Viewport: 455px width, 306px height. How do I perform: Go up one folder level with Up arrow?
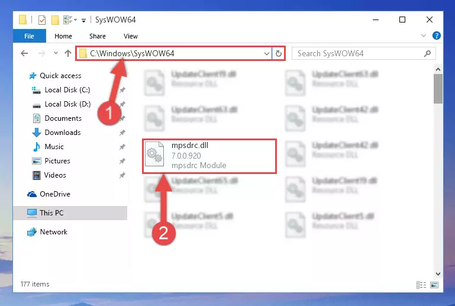[x=68, y=53]
